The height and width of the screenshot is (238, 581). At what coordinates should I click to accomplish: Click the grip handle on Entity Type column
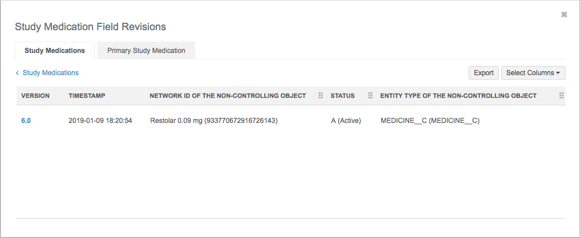562,96
